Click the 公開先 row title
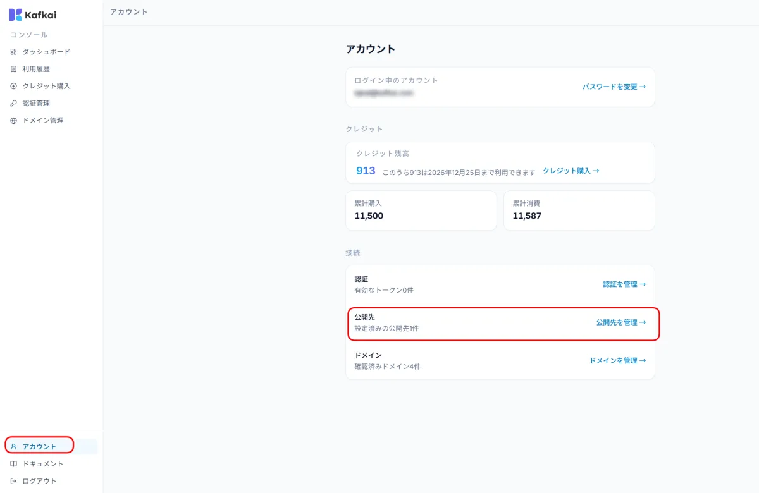This screenshot has height=493, width=759. tap(365, 317)
